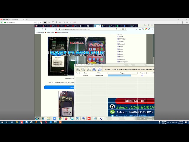The image size is (189, 142).
Task: Open ResearchDownload help question mark icon
Action: (x=100, y=69)
